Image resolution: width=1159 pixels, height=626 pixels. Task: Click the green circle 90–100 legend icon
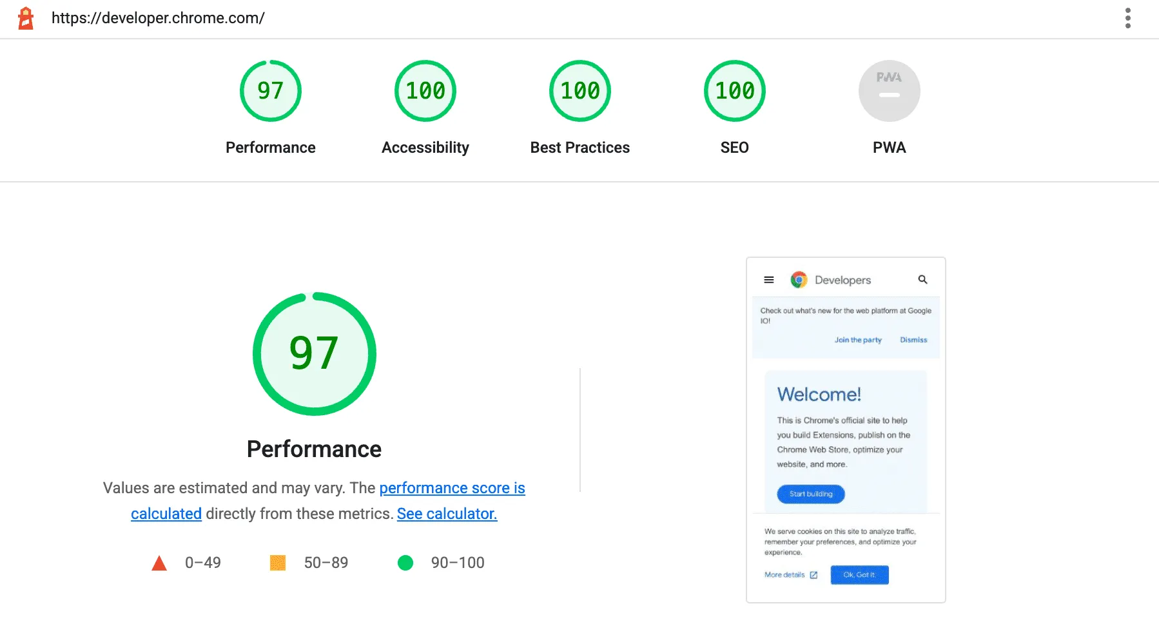coord(405,563)
